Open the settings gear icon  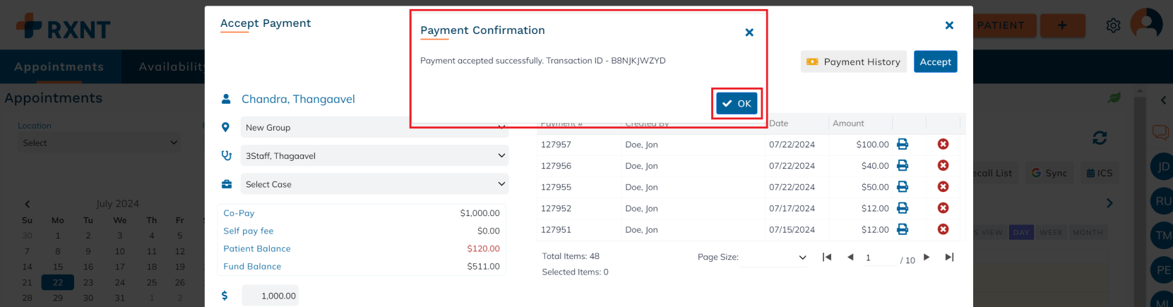[x=1113, y=26]
